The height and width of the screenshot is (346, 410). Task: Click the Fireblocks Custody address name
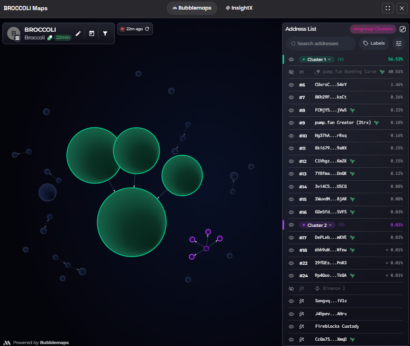337,326
